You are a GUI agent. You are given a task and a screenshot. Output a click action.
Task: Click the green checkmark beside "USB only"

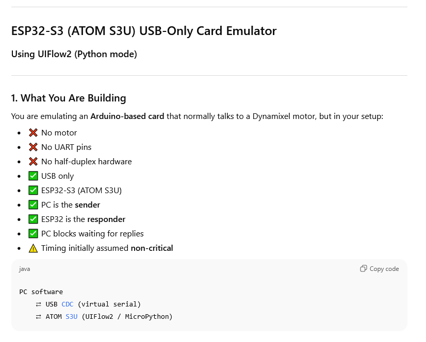(34, 176)
